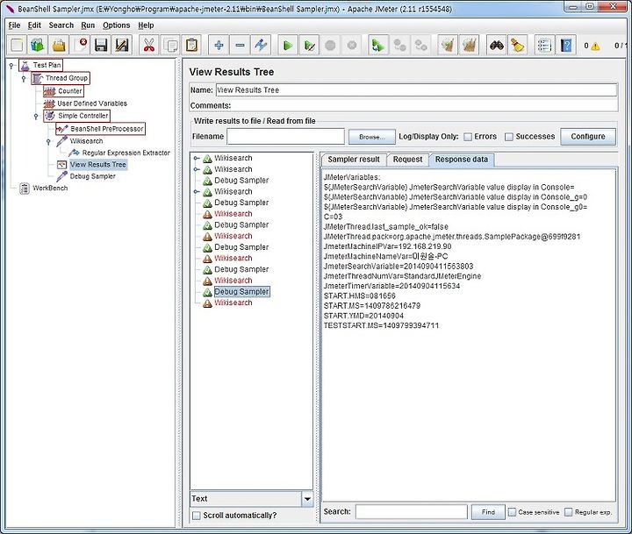Select User Defined Variables in tree
Image resolution: width=632 pixels, height=534 pixels.
pyautogui.click(x=86, y=103)
